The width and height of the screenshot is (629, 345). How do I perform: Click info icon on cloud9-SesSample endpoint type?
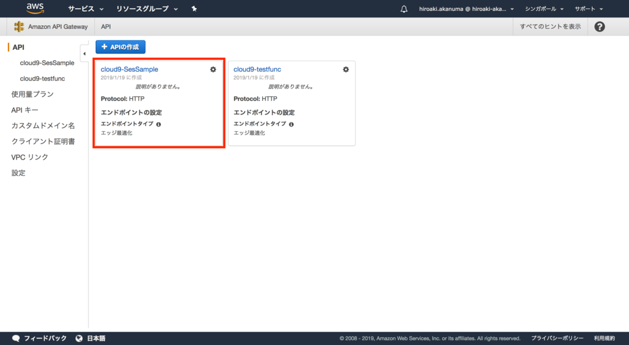(x=158, y=124)
